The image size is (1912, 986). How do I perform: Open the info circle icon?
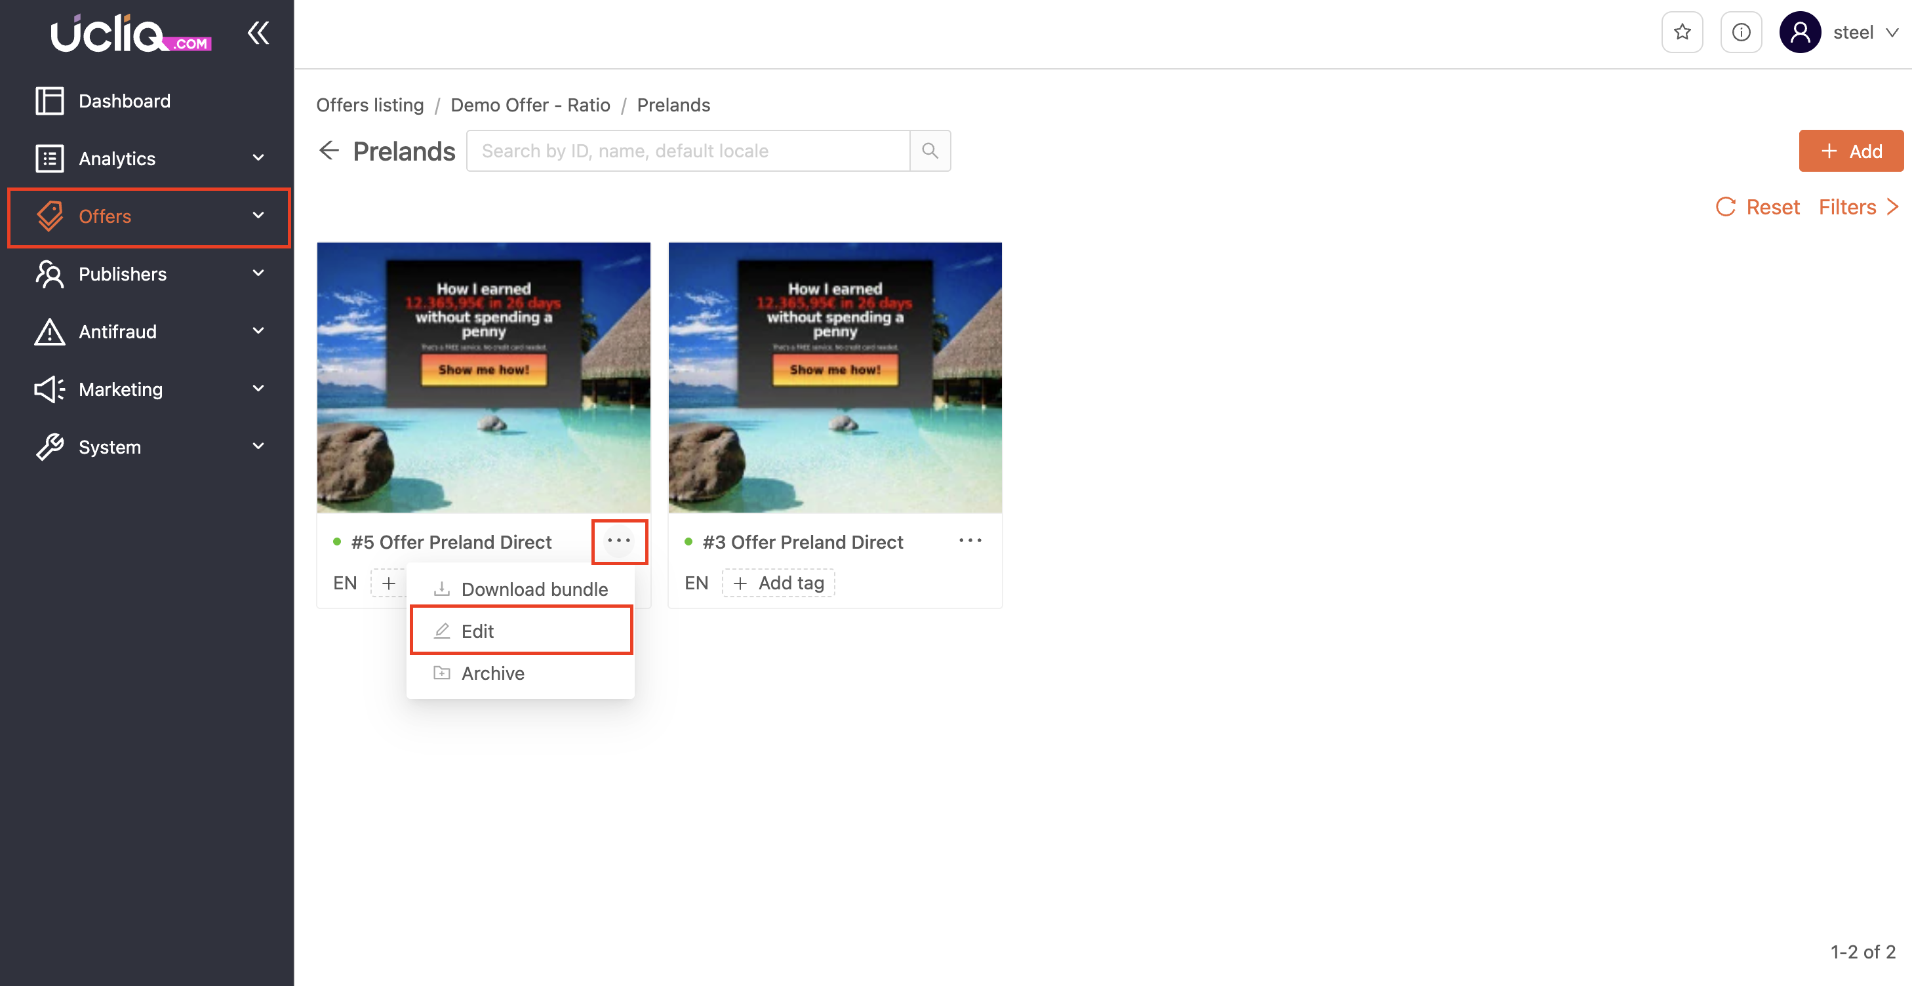point(1741,33)
